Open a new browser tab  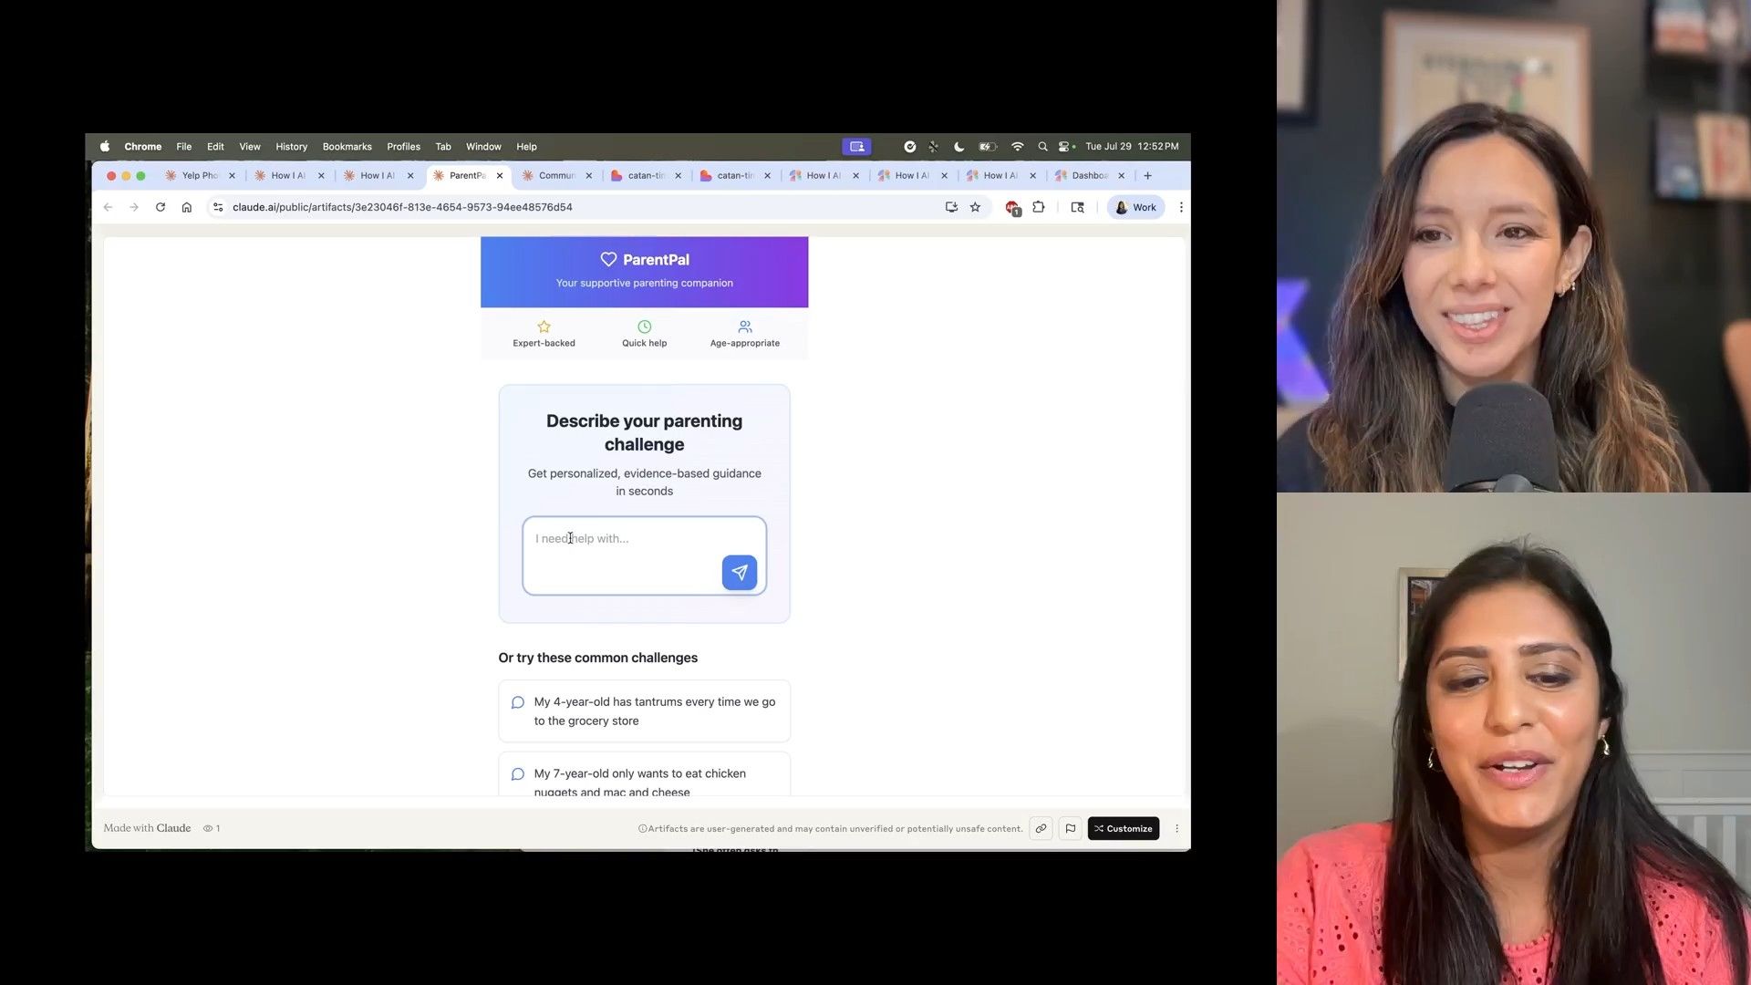[1148, 175]
